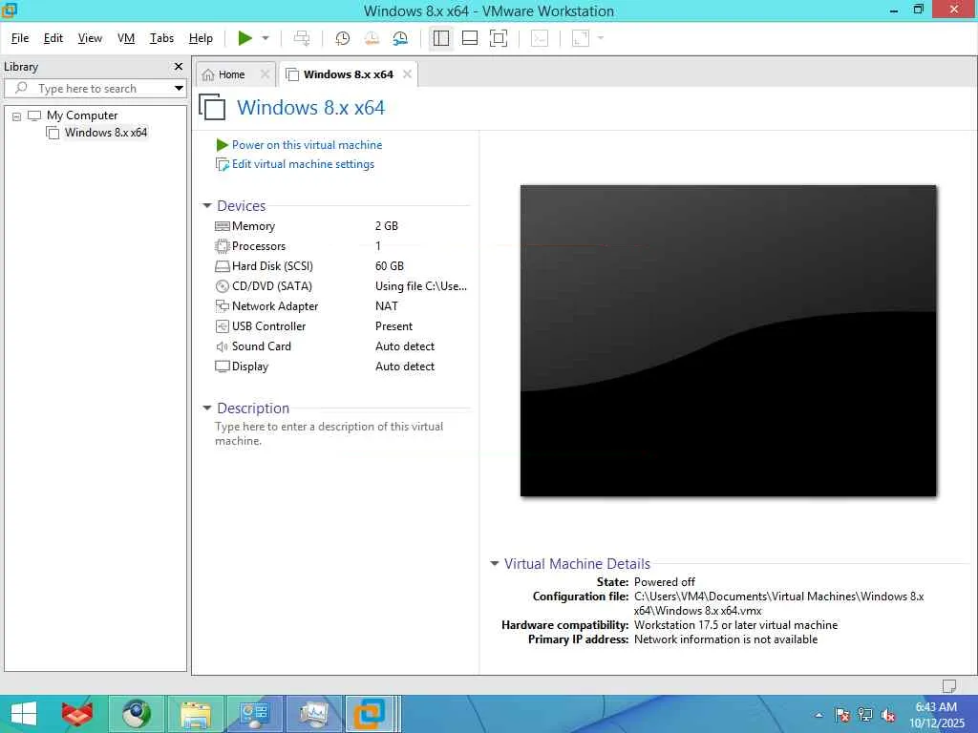Collapse the Devices section
This screenshot has width=978, height=733.
(207, 206)
